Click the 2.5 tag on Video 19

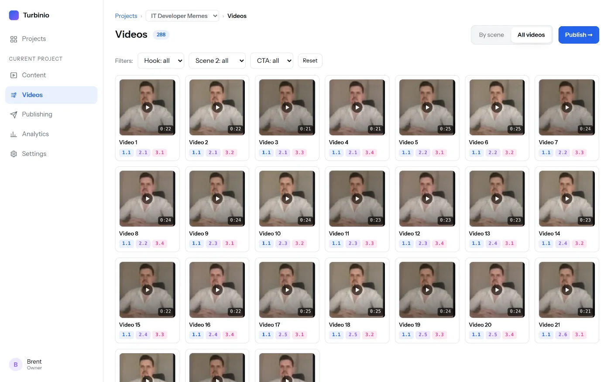(423, 335)
